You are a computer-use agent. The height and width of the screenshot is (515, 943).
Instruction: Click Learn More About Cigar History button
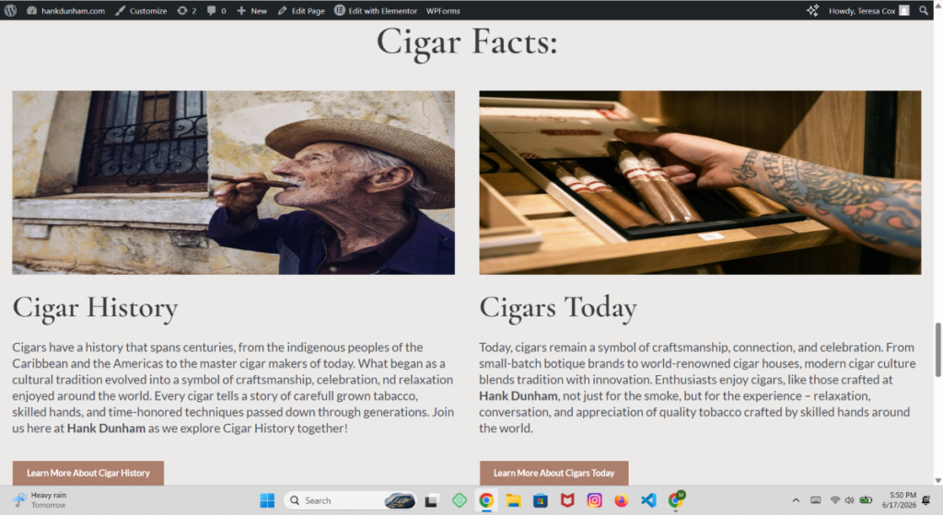pos(87,473)
